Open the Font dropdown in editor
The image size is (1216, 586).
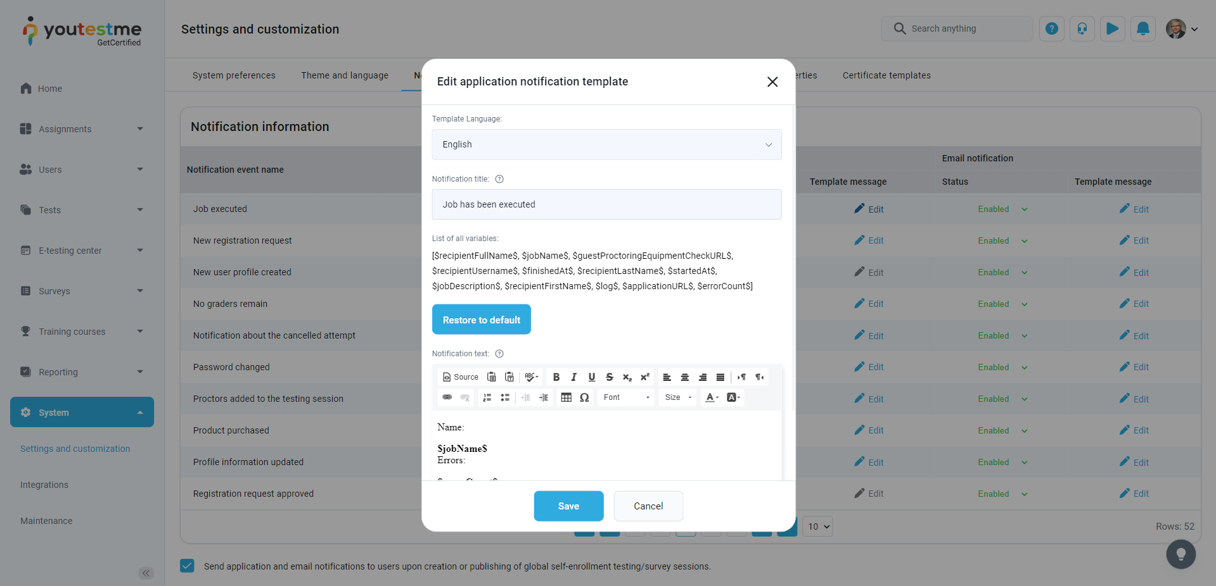[x=626, y=397]
